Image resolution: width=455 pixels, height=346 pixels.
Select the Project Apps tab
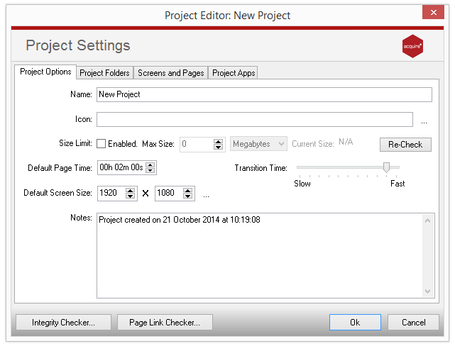[x=234, y=73]
